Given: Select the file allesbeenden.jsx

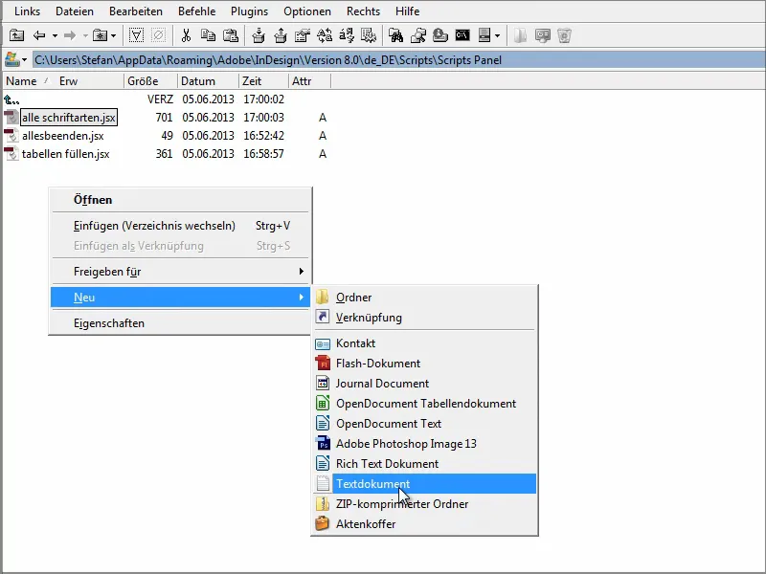Looking at the screenshot, I should point(62,136).
